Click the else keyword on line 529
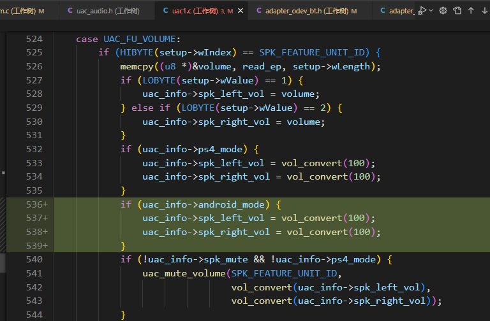Screen dimensions: 490x321 [x=142, y=108]
